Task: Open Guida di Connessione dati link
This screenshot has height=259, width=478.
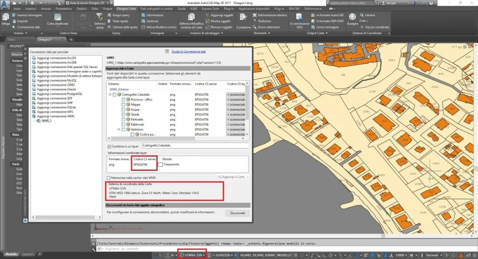Action: (188, 51)
